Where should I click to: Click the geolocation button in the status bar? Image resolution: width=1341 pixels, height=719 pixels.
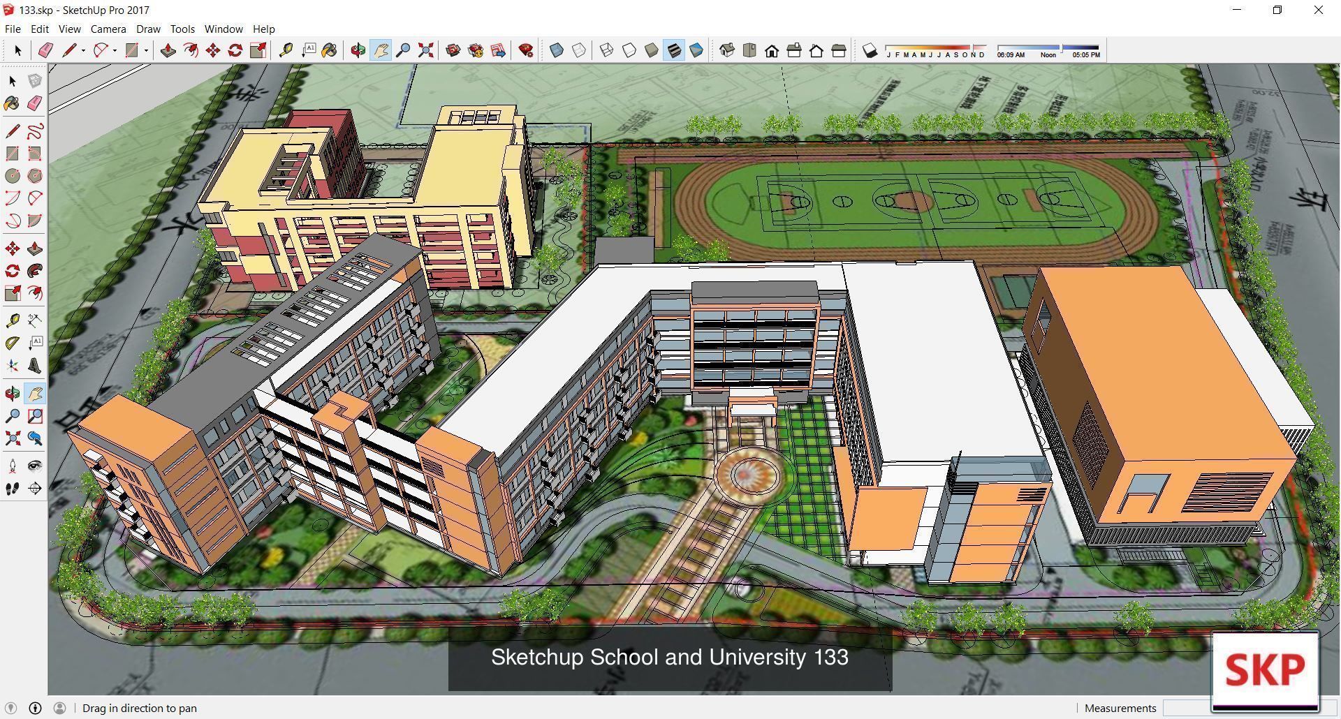pos(10,709)
